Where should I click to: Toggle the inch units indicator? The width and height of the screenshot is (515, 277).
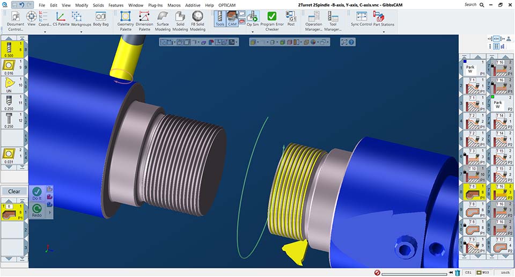pyautogui.click(x=505, y=272)
